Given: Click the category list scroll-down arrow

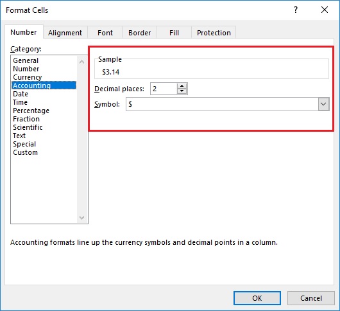Looking at the screenshot, I should (x=81, y=217).
